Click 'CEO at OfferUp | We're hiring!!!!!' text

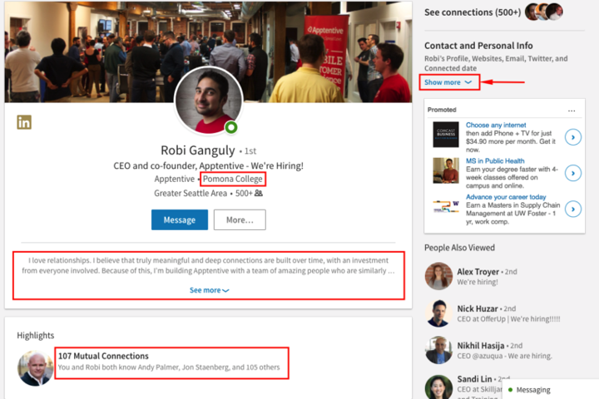[x=508, y=319]
